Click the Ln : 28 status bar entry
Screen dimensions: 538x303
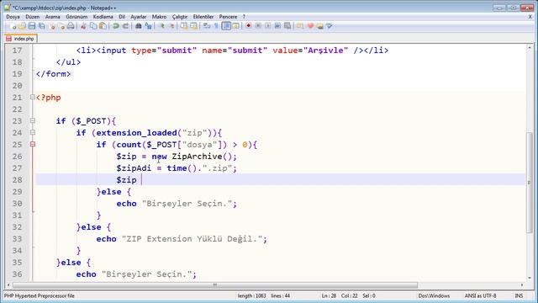click(329, 295)
